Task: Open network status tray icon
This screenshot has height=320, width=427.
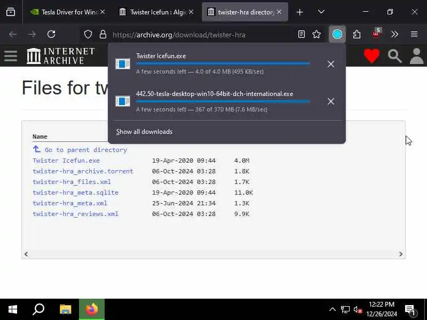Action: click(x=345, y=309)
